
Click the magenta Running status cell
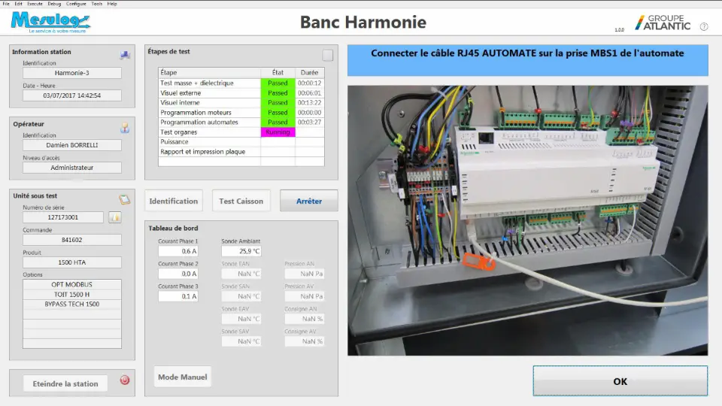pyautogui.click(x=278, y=132)
